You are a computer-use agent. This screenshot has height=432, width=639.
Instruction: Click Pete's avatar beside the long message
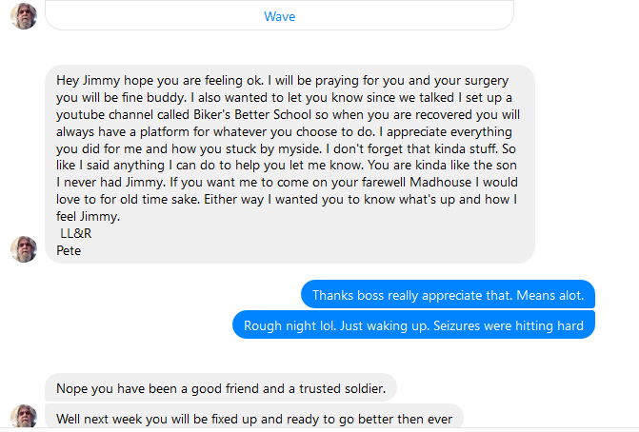tap(24, 249)
